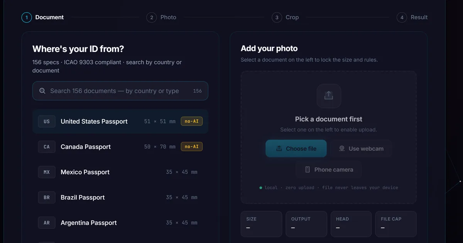Viewport: 463px width, 243px height.
Task: Click the local zero upload status line
Action: point(329,187)
